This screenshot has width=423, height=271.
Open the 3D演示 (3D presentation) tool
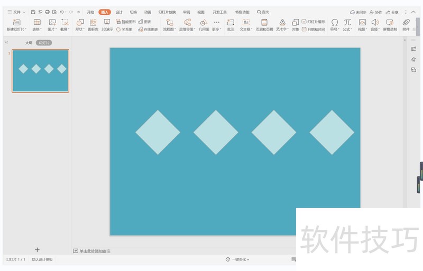[107, 24]
